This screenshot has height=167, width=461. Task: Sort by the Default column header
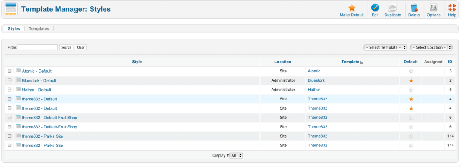click(x=411, y=62)
